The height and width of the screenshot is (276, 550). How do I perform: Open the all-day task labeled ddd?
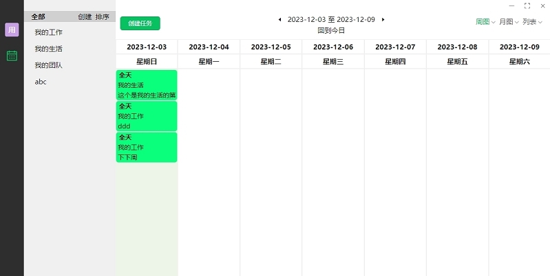coord(147,116)
